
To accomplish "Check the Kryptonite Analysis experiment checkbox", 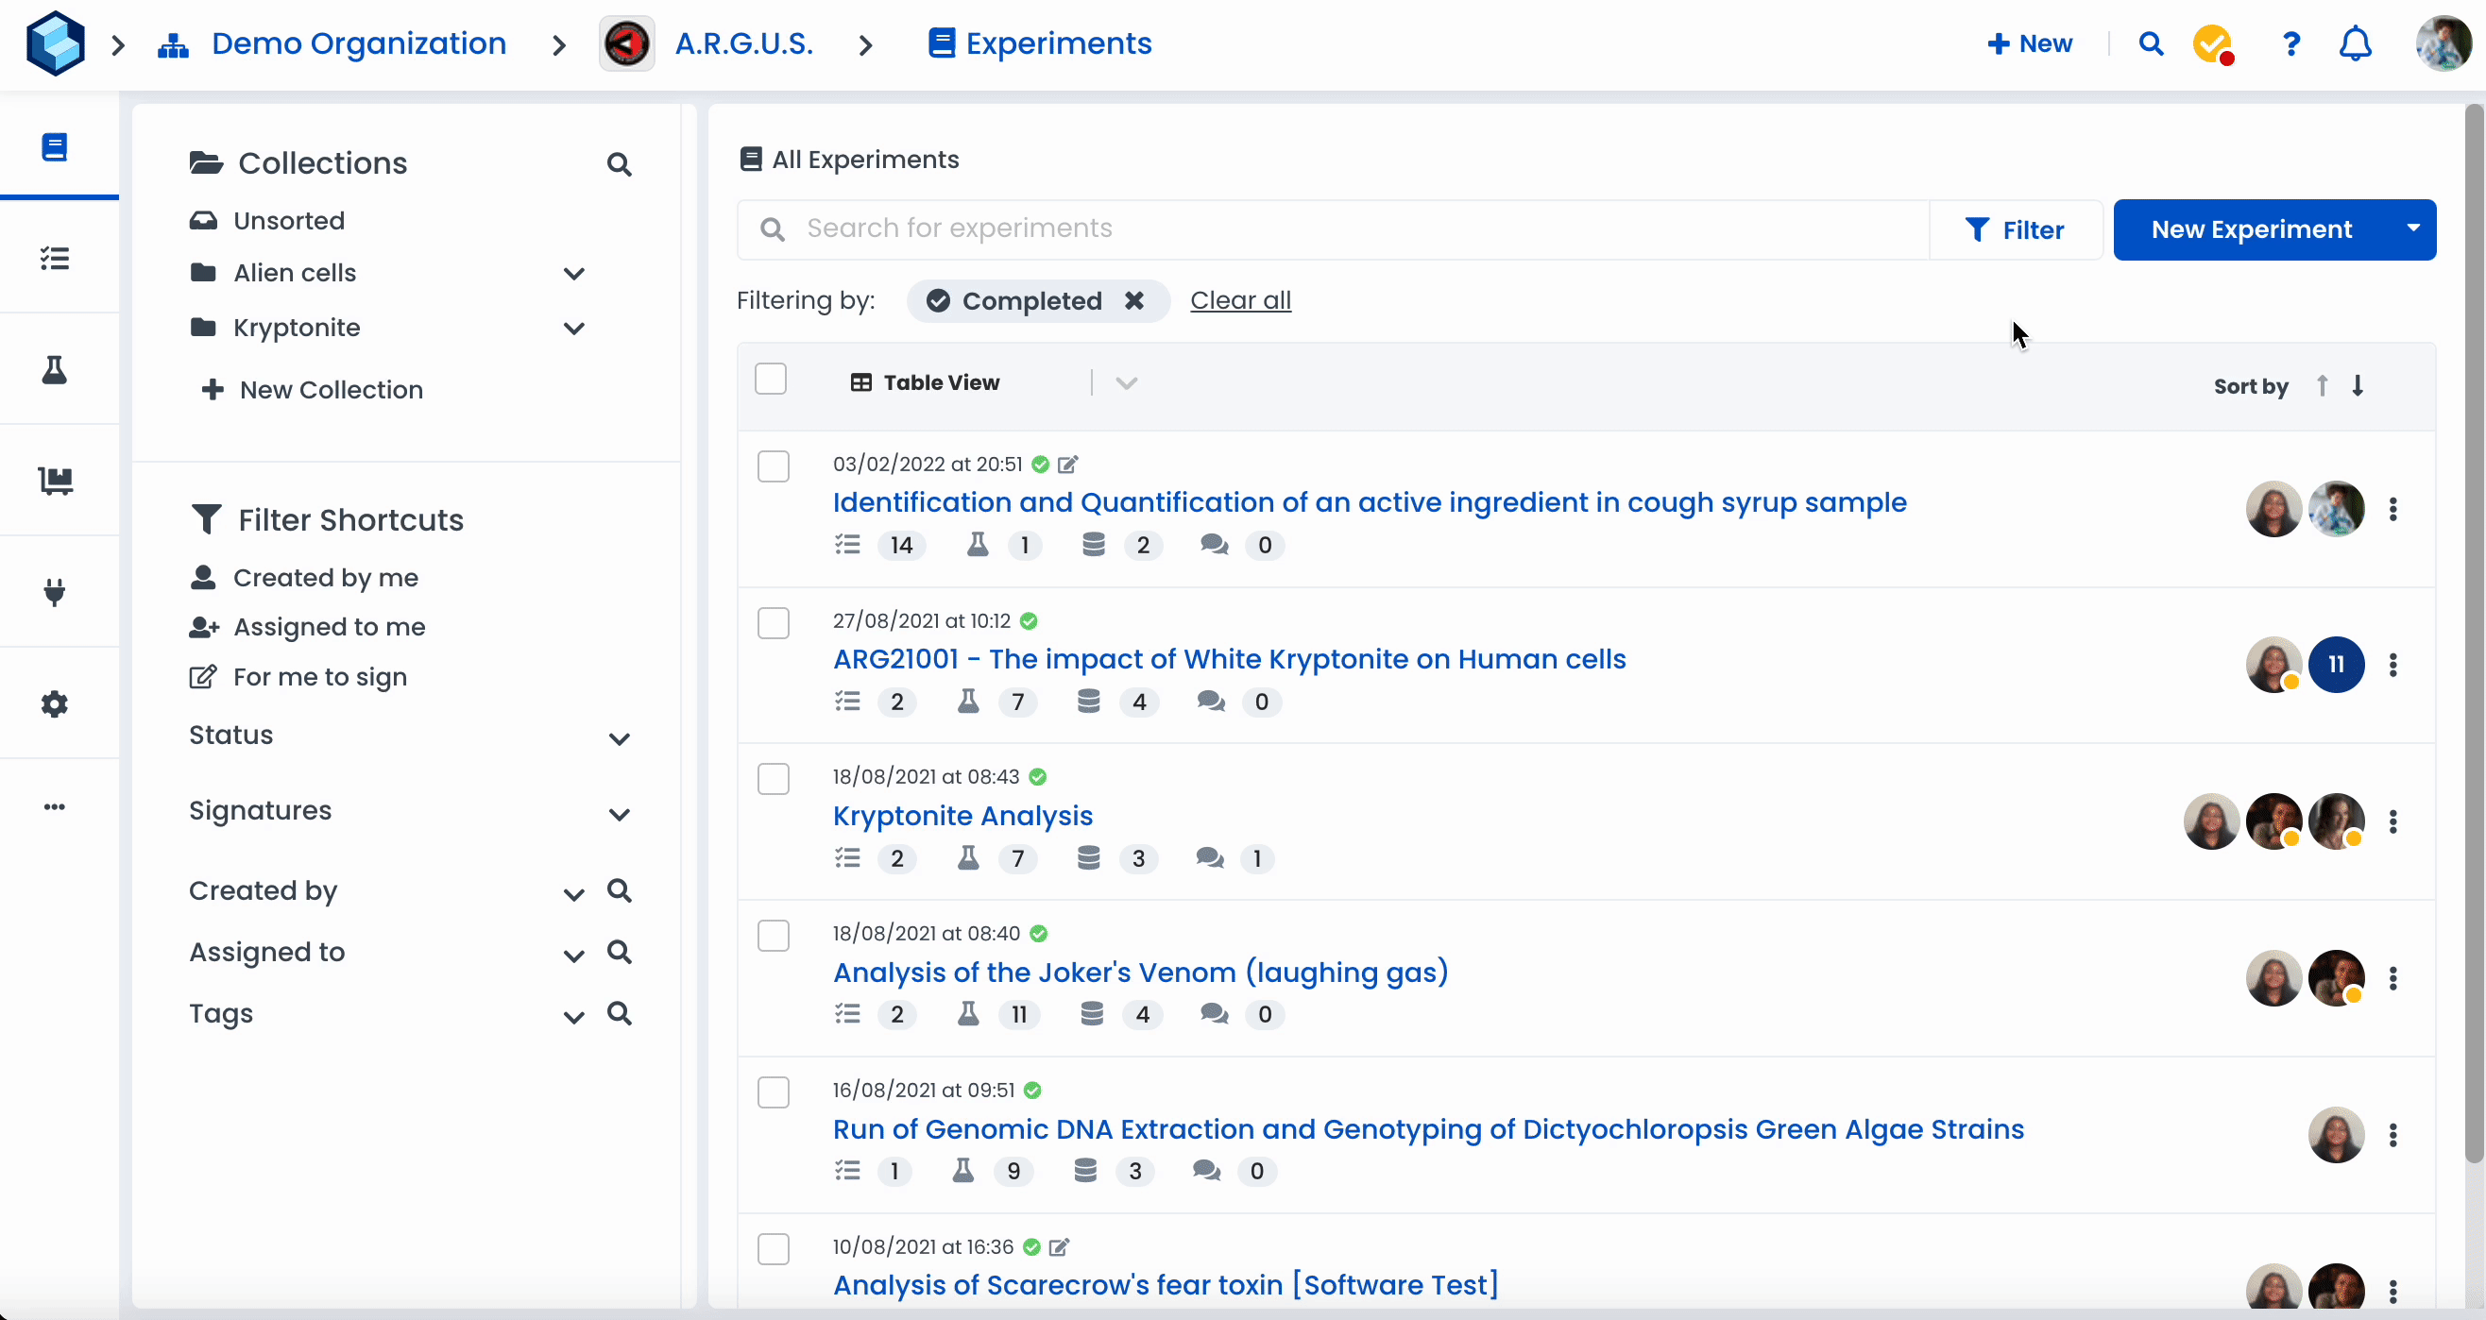I will (x=773, y=779).
